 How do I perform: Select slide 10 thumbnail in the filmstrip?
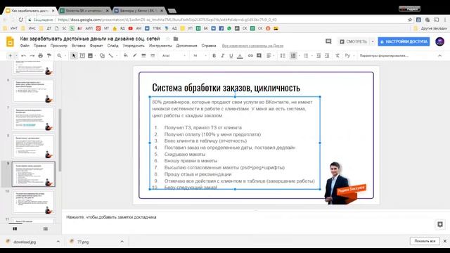[x=34, y=202]
